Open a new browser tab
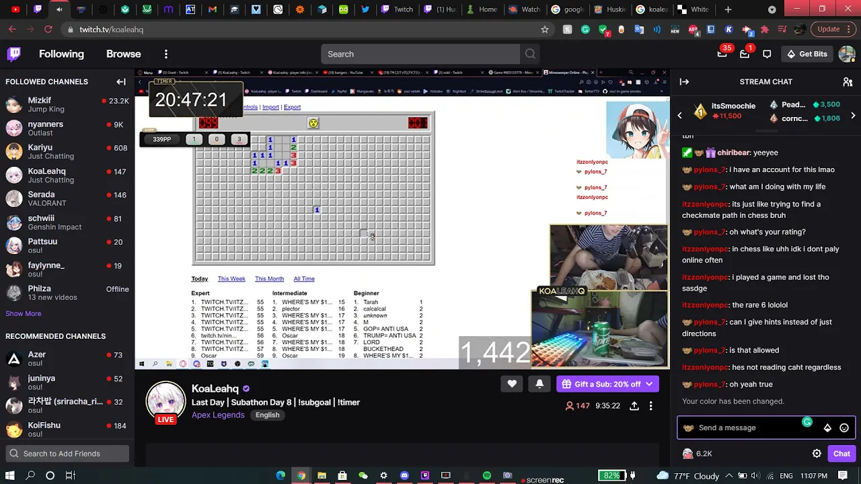The height and width of the screenshot is (484, 861). pyautogui.click(x=728, y=9)
